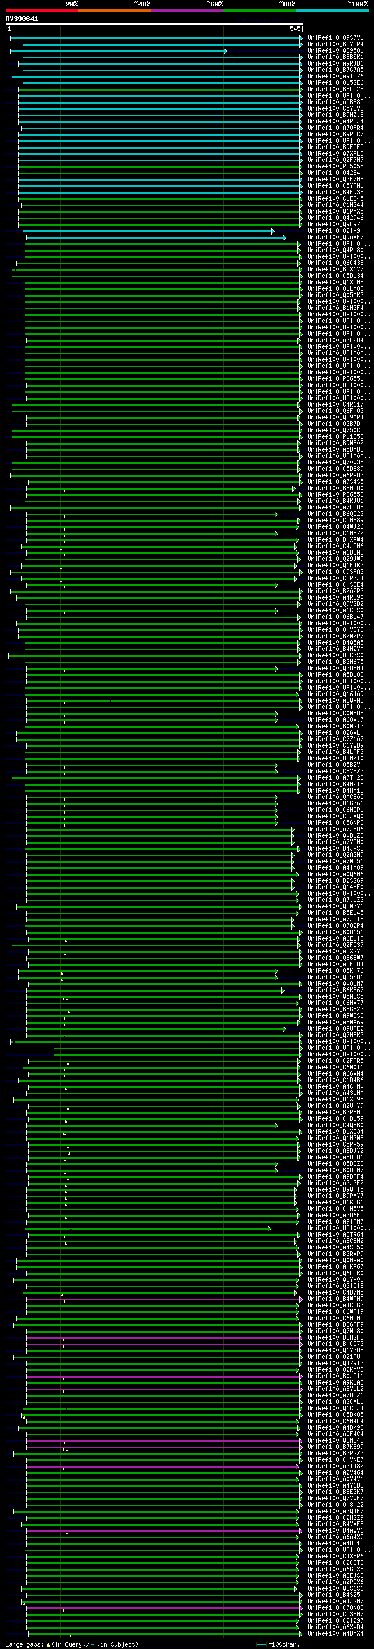Select UniRef100_Q8WZY6 label

(x=335, y=906)
